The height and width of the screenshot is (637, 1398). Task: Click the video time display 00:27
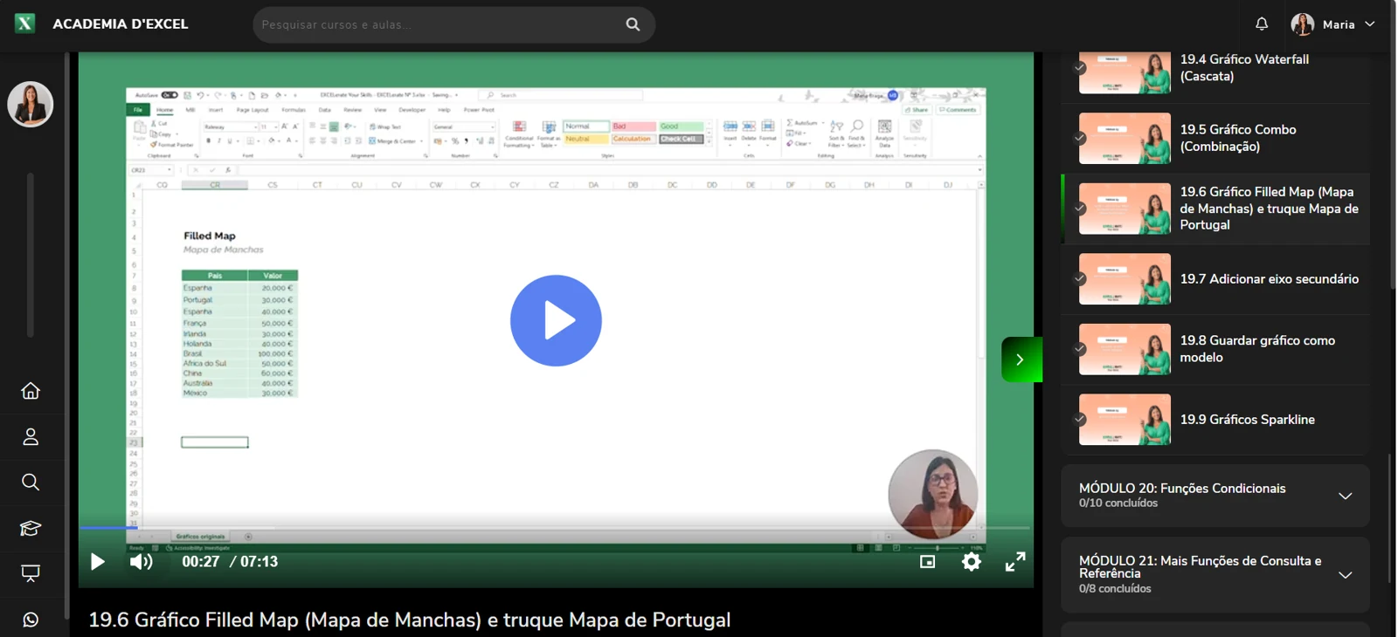point(200,562)
